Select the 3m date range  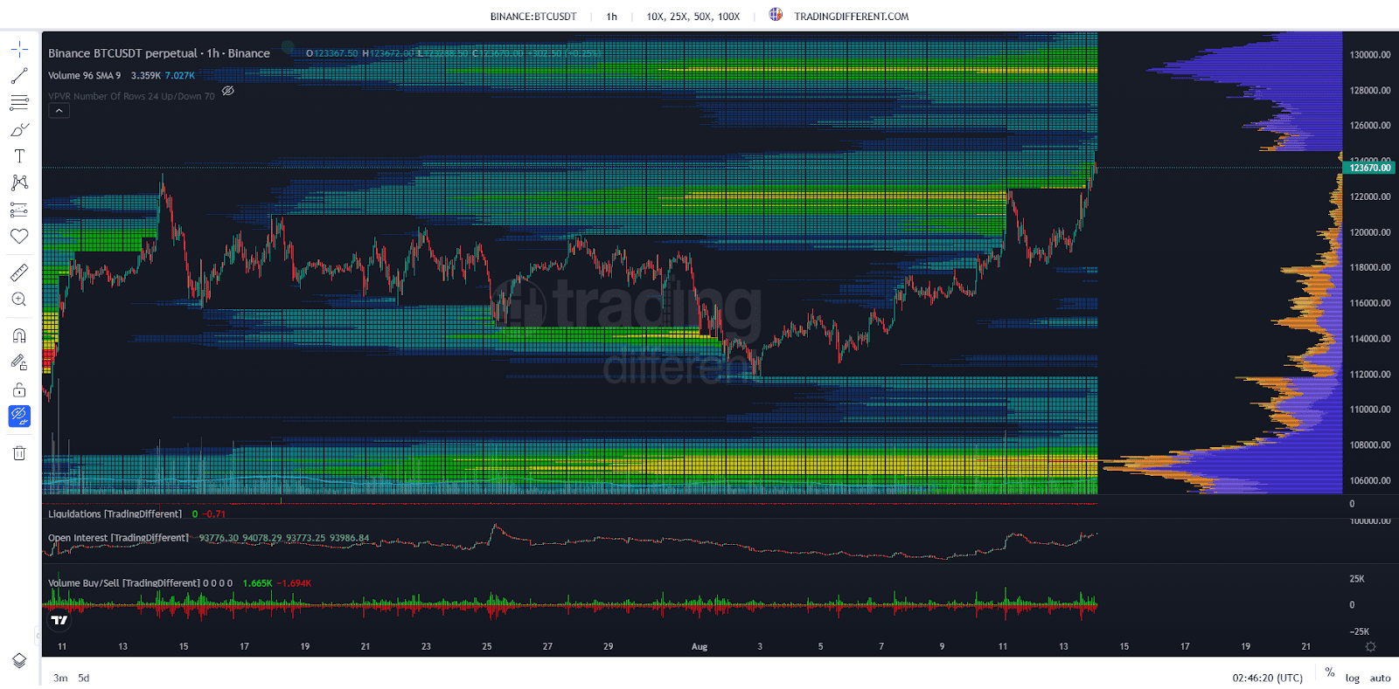(x=60, y=678)
